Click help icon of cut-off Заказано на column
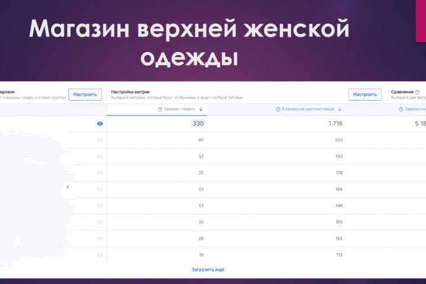Viewport: 426px width, 284px height. pos(401,109)
